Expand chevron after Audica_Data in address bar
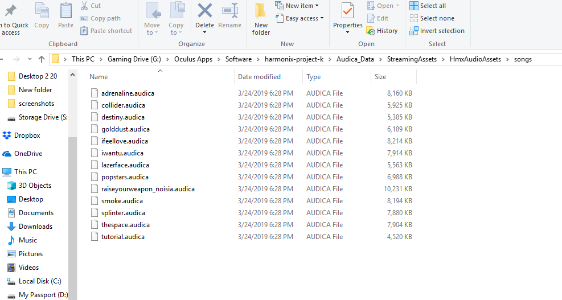Screen dimensions: 562x300 (380, 59)
